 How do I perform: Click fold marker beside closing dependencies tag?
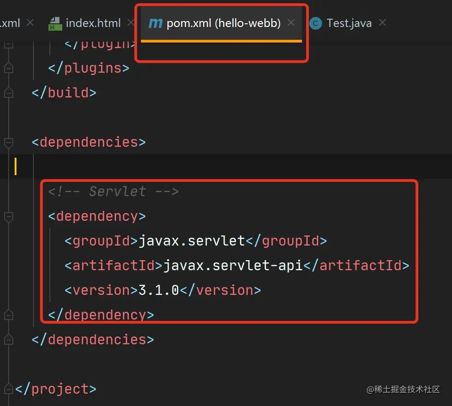point(9,339)
